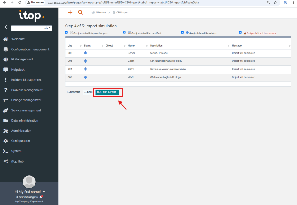Click the user avatar picture
This screenshot has height=205, width=297.
29,182
